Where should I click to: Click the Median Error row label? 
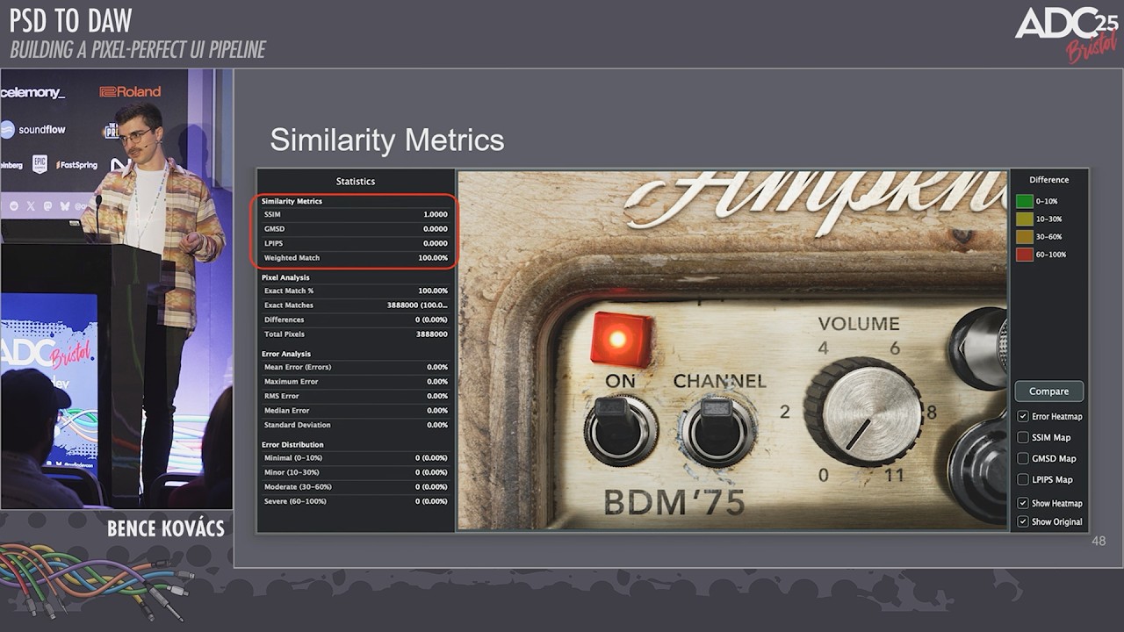[289, 411]
